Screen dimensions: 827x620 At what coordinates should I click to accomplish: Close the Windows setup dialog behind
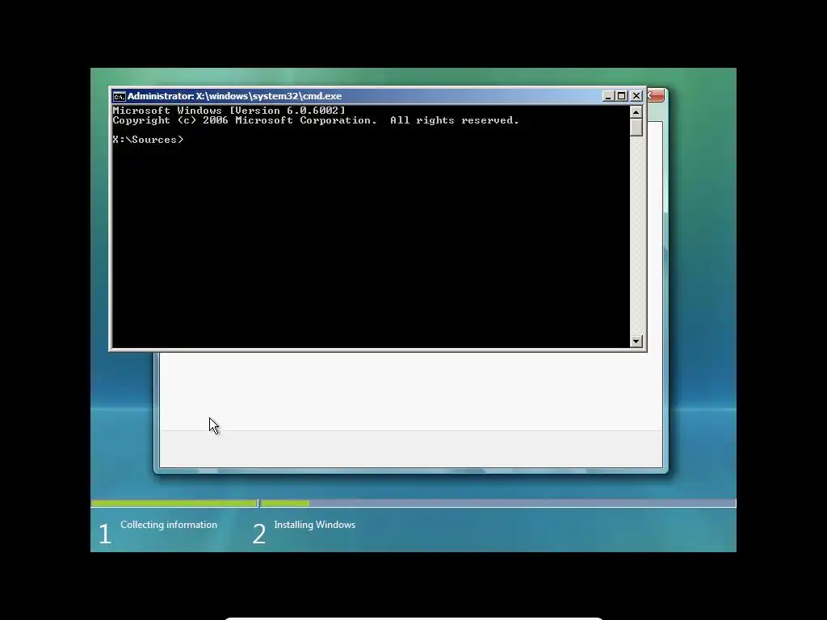tap(656, 95)
